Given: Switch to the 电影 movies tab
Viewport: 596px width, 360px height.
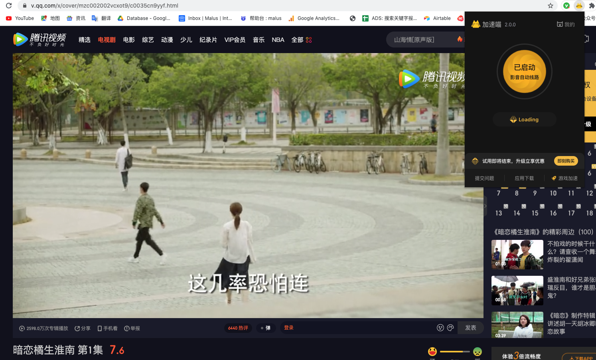Looking at the screenshot, I should point(129,40).
